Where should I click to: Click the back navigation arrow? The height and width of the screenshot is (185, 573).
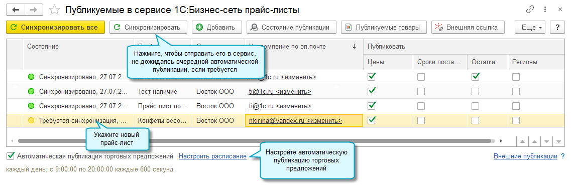point(16,10)
